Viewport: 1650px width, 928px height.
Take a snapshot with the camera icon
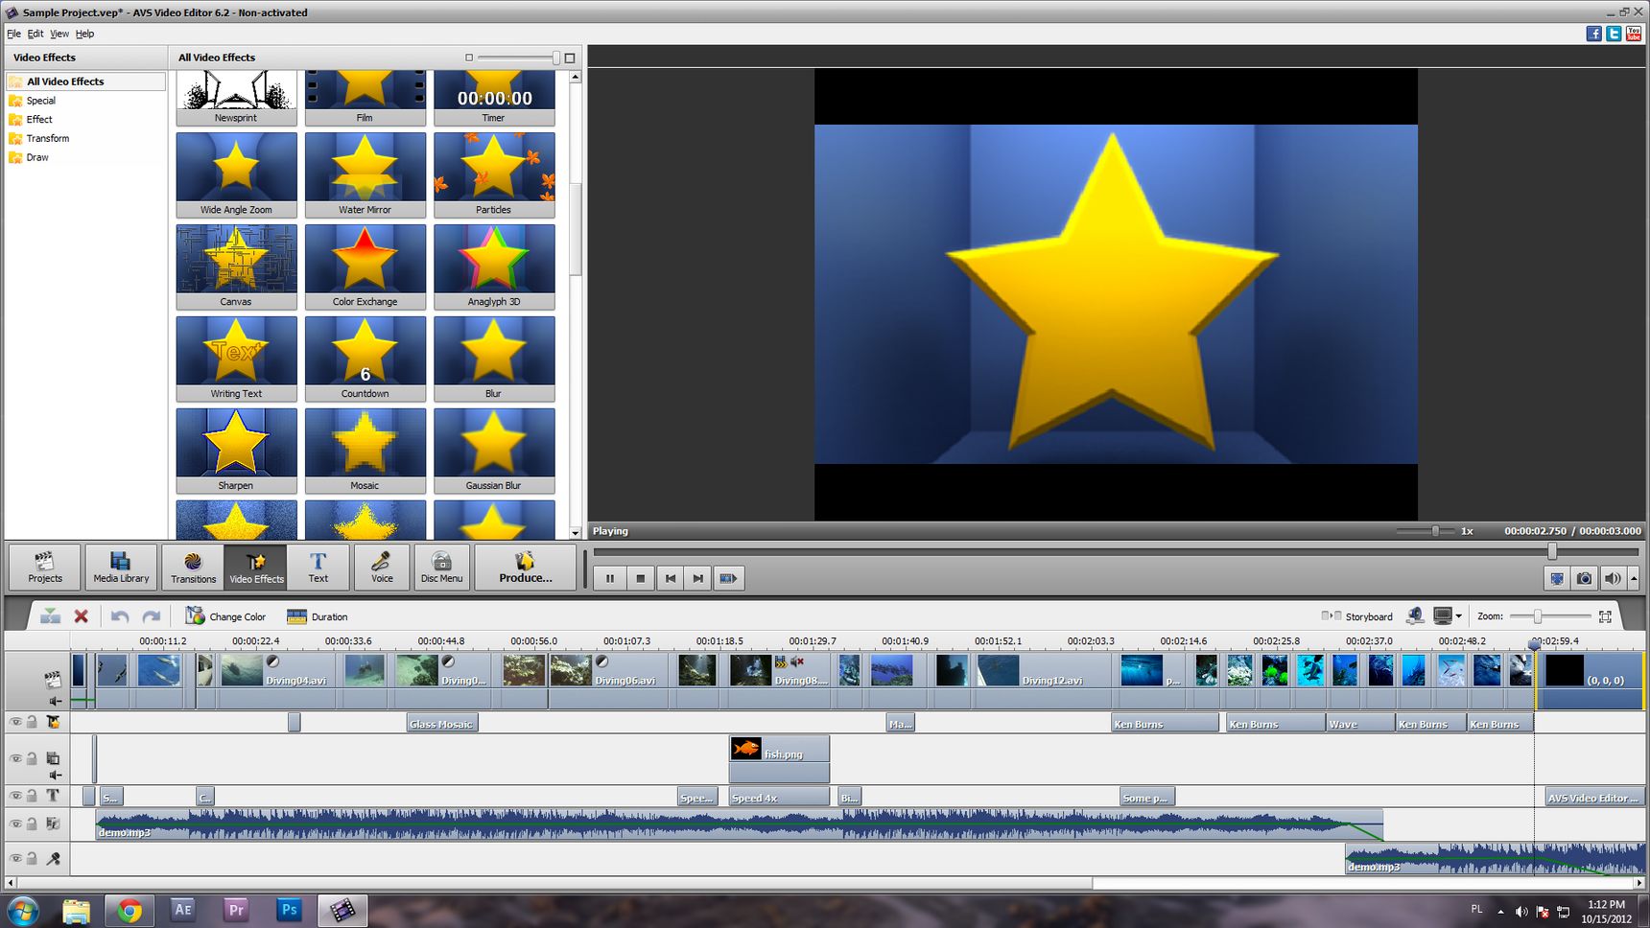click(x=1585, y=578)
